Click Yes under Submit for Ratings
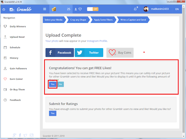This screenshot has height=139, width=186. (x=53, y=113)
